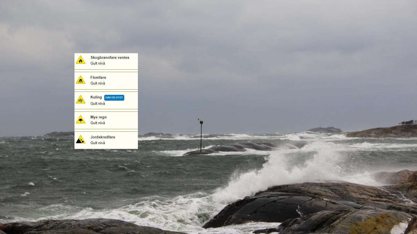Click Gult nivå under Mye regn
Screen dimensions: 417x234
pos(98,123)
